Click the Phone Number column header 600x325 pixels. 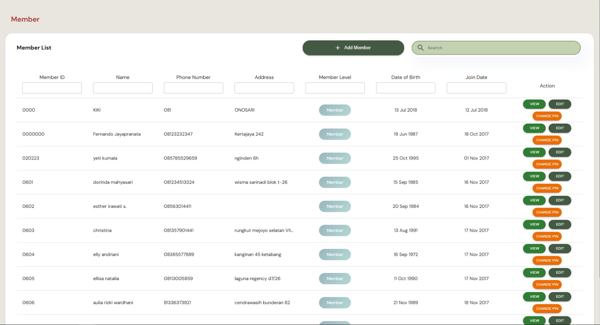(193, 77)
